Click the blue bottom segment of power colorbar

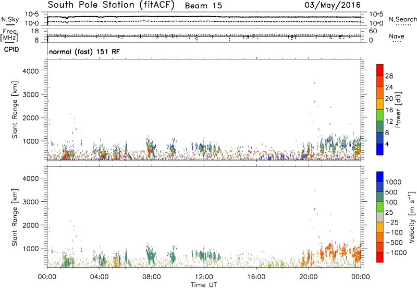(x=380, y=149)
